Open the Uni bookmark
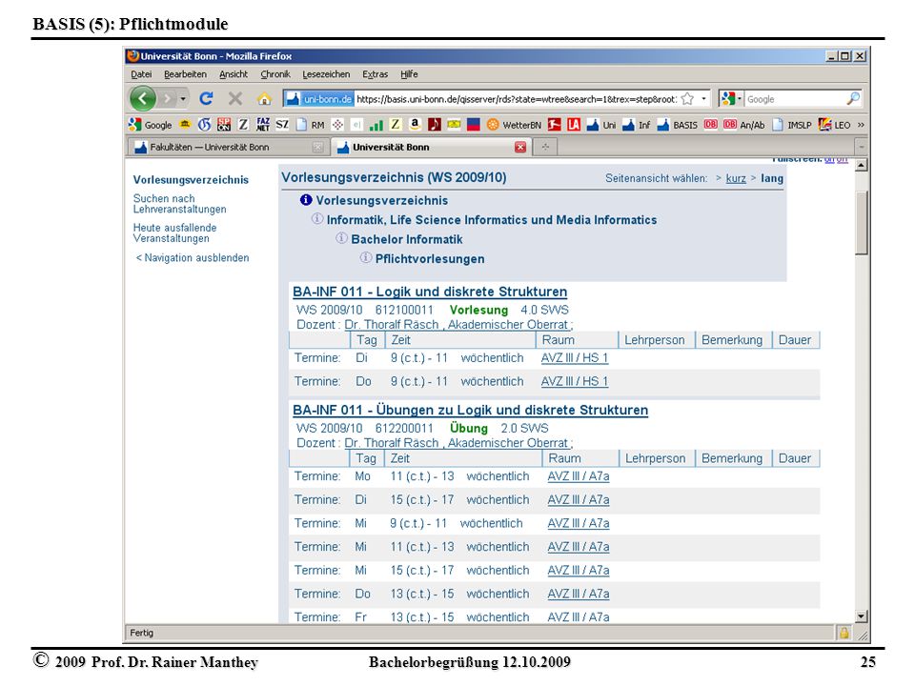This screenshot has width=915, height=686. (x=601, y=125)
